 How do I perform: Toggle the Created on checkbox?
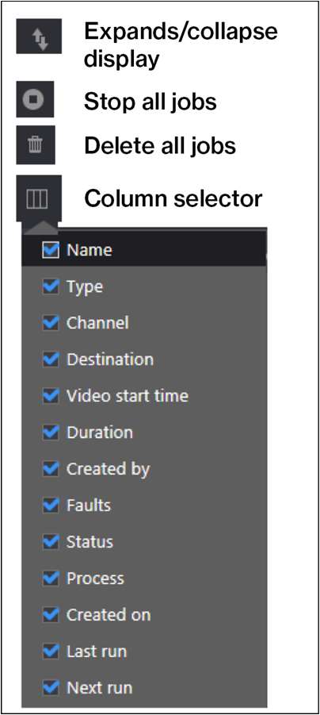click(x=51, y=615)
